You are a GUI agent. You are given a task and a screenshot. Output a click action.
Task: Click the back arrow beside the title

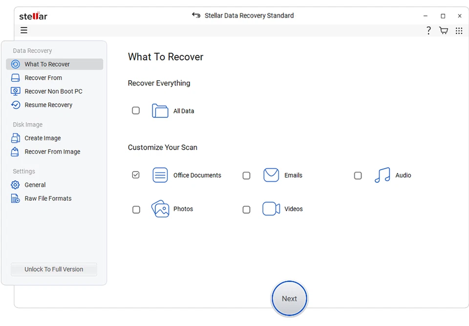(196, 15)
